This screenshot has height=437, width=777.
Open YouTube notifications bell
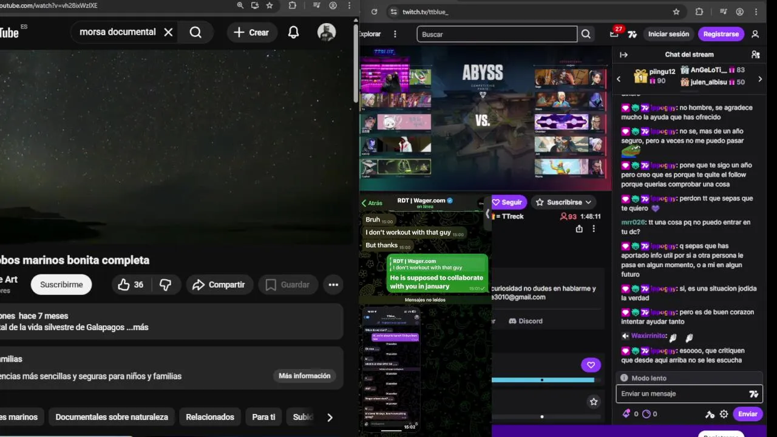tap(293, 32)
